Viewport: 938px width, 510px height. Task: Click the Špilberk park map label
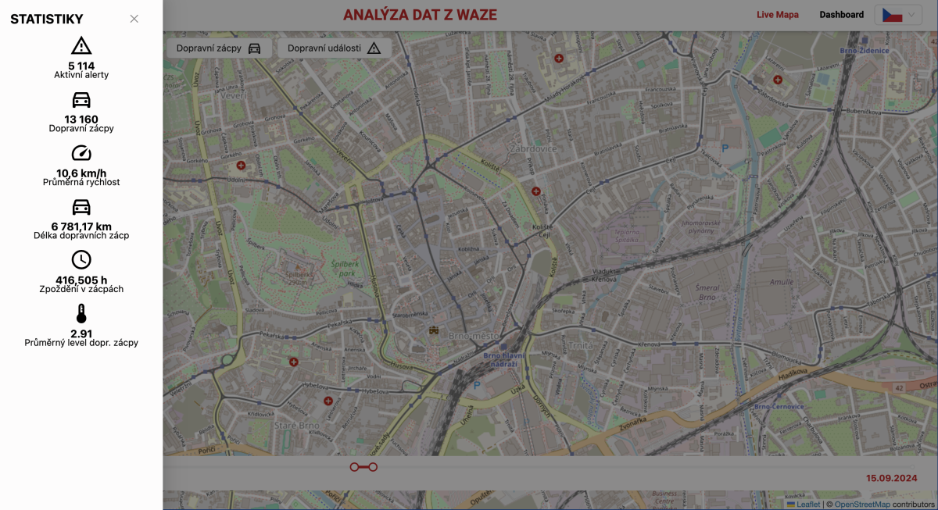pyautogui.click(x=345, y=269)
